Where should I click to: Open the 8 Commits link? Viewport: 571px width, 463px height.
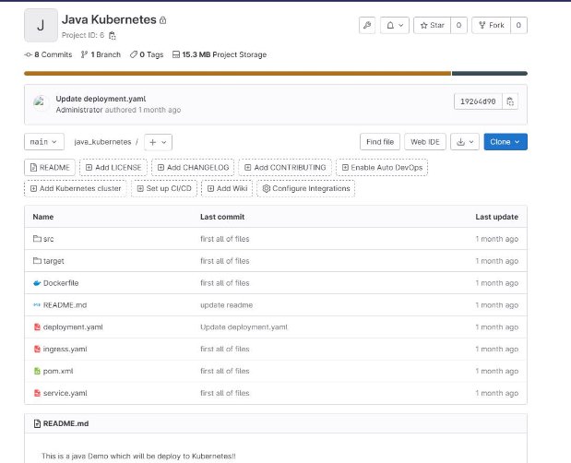[x=49, y=54]
